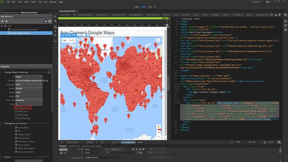288x162 pixels.
Task: Click the copy icon beside the API Key field
Action: [x=44, y=81]
